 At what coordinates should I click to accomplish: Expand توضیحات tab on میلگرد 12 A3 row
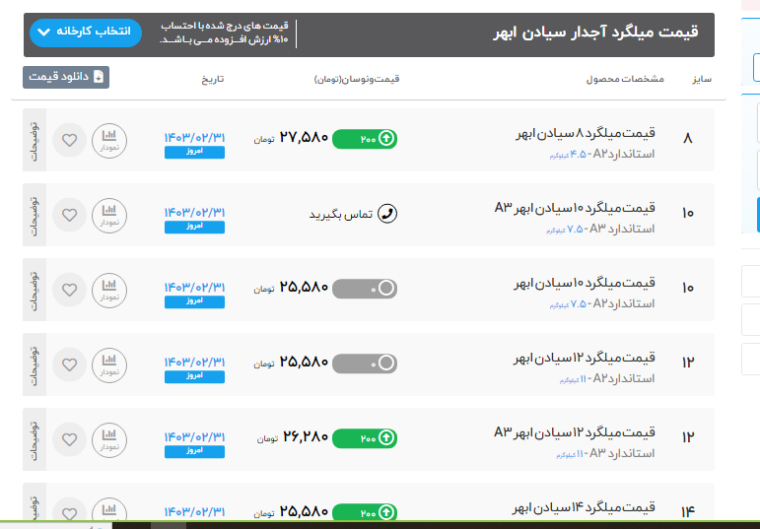click(x=34, y=438)
